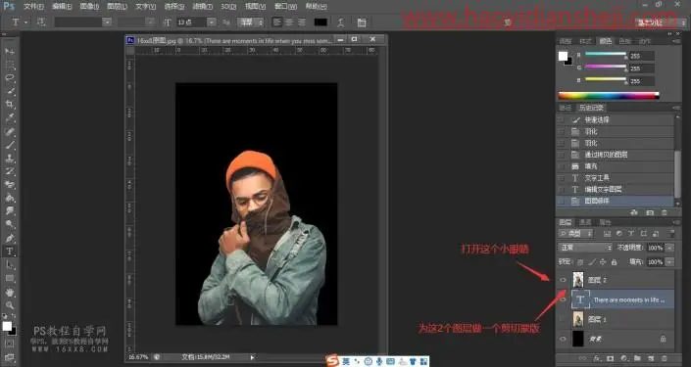Open the opacity 100% dropdown arrow
The width and height of the screenshot is (691, 367).
tap(669, 248)
